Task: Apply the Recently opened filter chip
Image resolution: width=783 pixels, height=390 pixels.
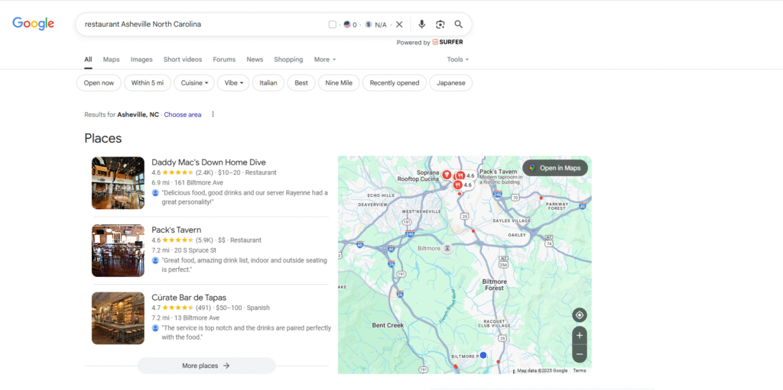Action: (x=395, y=82)
